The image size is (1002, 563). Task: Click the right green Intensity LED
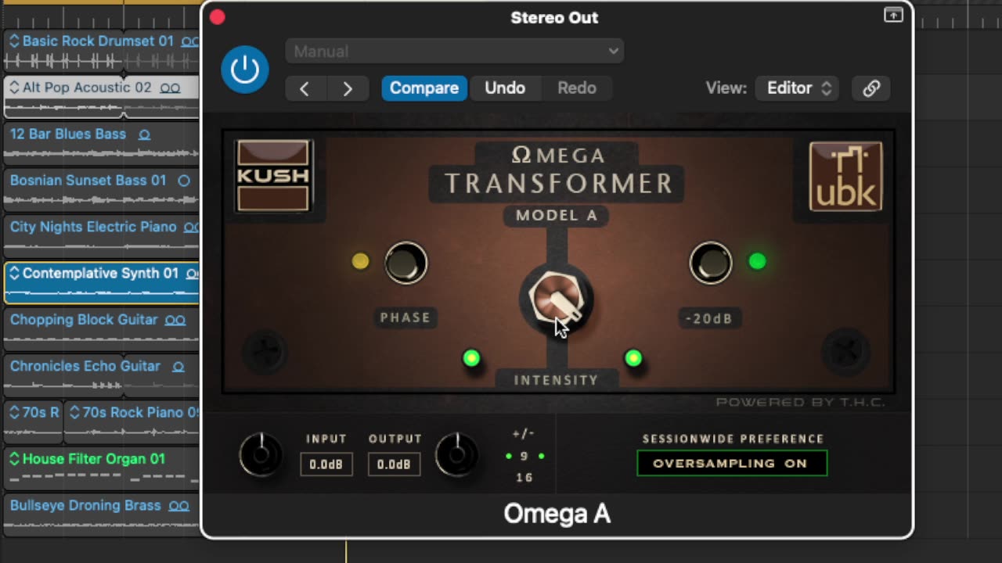click(x=633, y=358)
